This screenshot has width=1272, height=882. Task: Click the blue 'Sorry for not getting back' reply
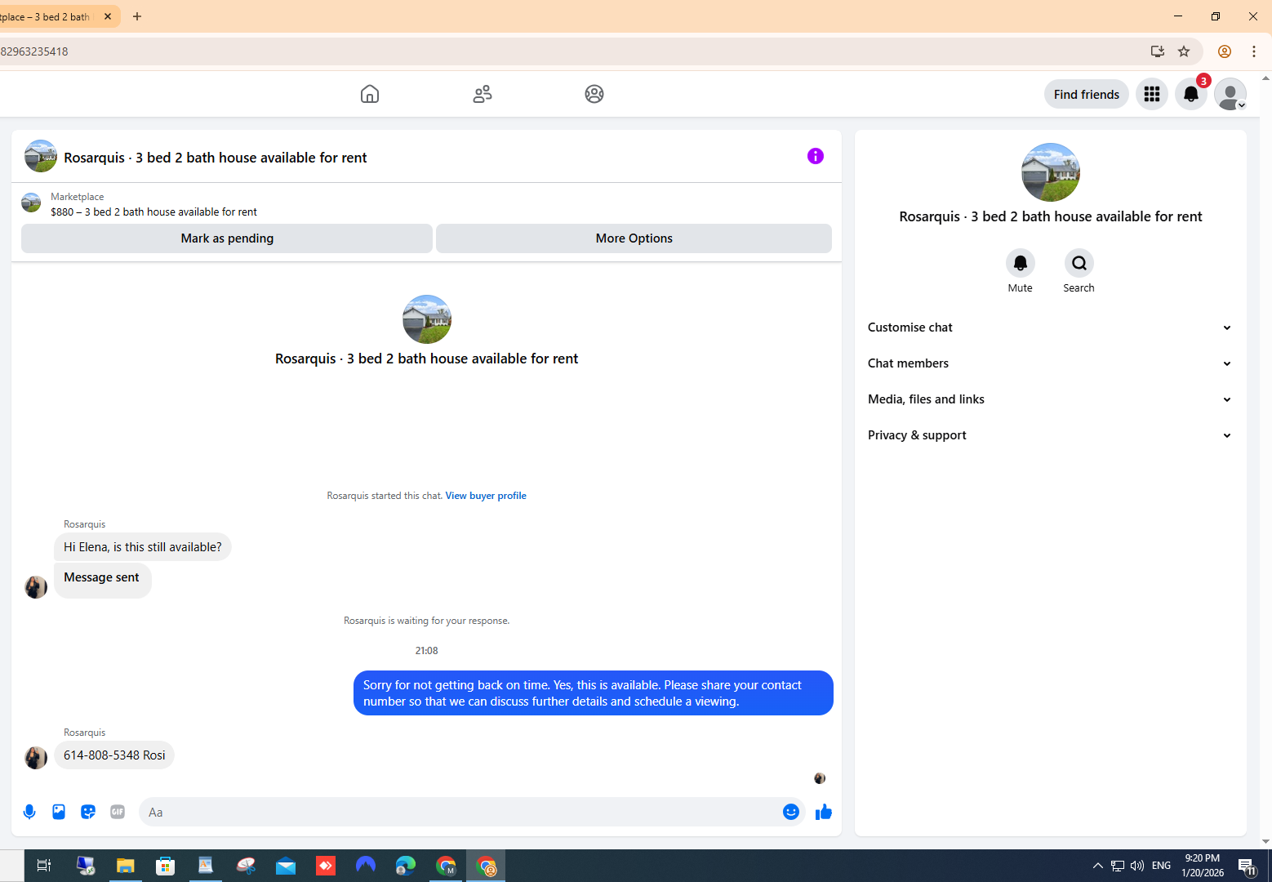pyautogui.click(x=594, y=693)
